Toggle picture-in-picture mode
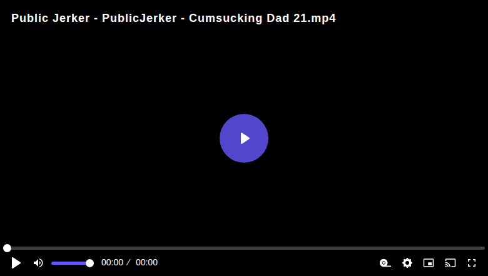Image resolution: width=488 pixels, height=276 pixels. tap(429, 263)
